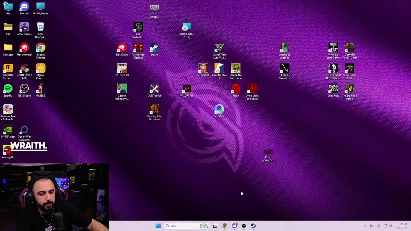Switch to OBS Studio on taskbar

pyautogui.click(x=244, y=226)
